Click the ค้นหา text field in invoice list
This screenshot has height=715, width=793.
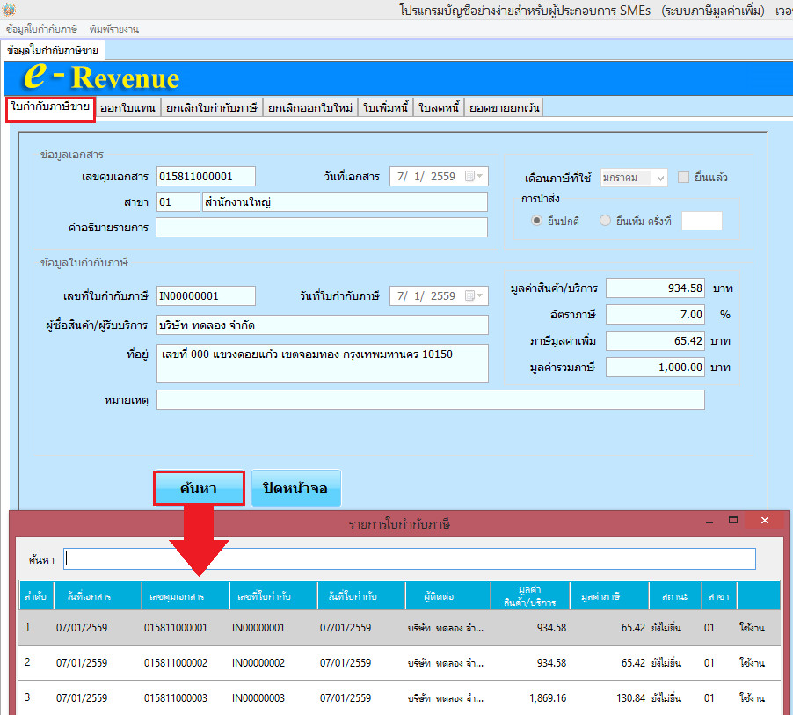coord(409,559)
